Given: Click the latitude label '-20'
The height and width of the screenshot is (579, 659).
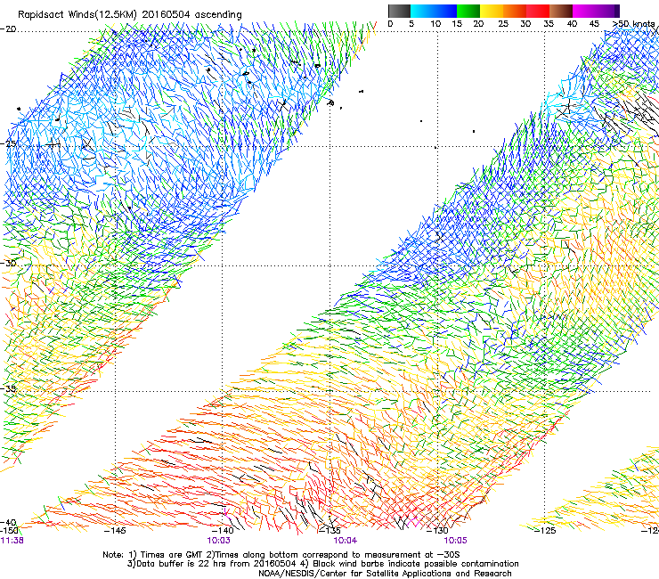Looking at the screenshot, I should (8, 29).
